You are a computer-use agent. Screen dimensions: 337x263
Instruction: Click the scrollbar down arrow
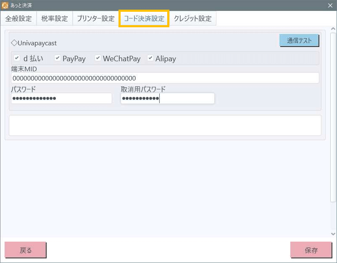tap(333, 234)
